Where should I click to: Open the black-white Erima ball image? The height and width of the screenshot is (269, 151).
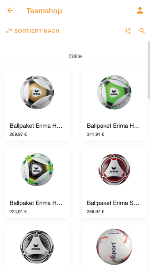point(37,247)
